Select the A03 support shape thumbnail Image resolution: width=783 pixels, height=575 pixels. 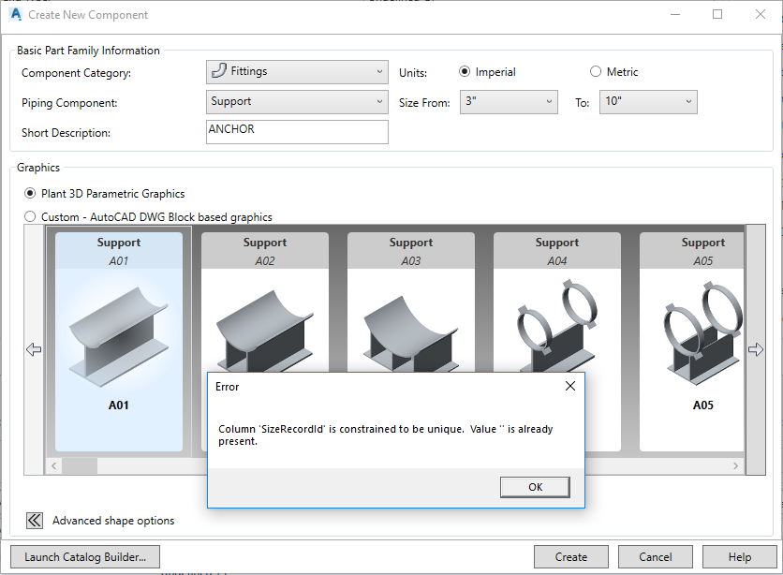[x=410, y=309]
